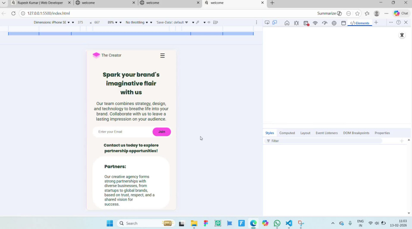Open DevTools customize three-dot menu

click(x=391, y=23)
